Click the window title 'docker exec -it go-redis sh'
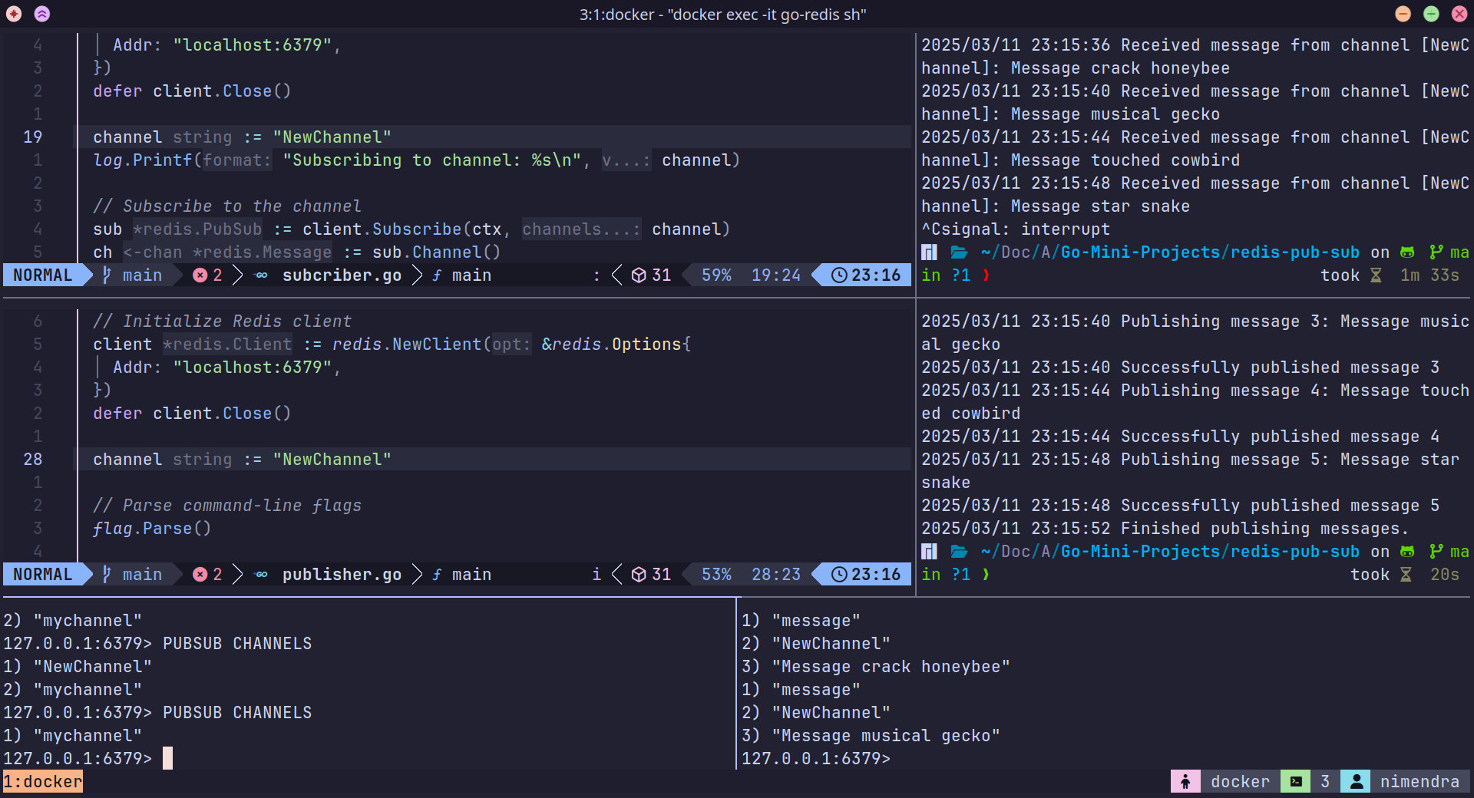 point(768,14)
